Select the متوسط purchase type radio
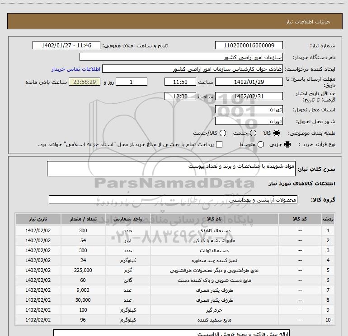This screenshot has height=336, width=348. (261, 144)
